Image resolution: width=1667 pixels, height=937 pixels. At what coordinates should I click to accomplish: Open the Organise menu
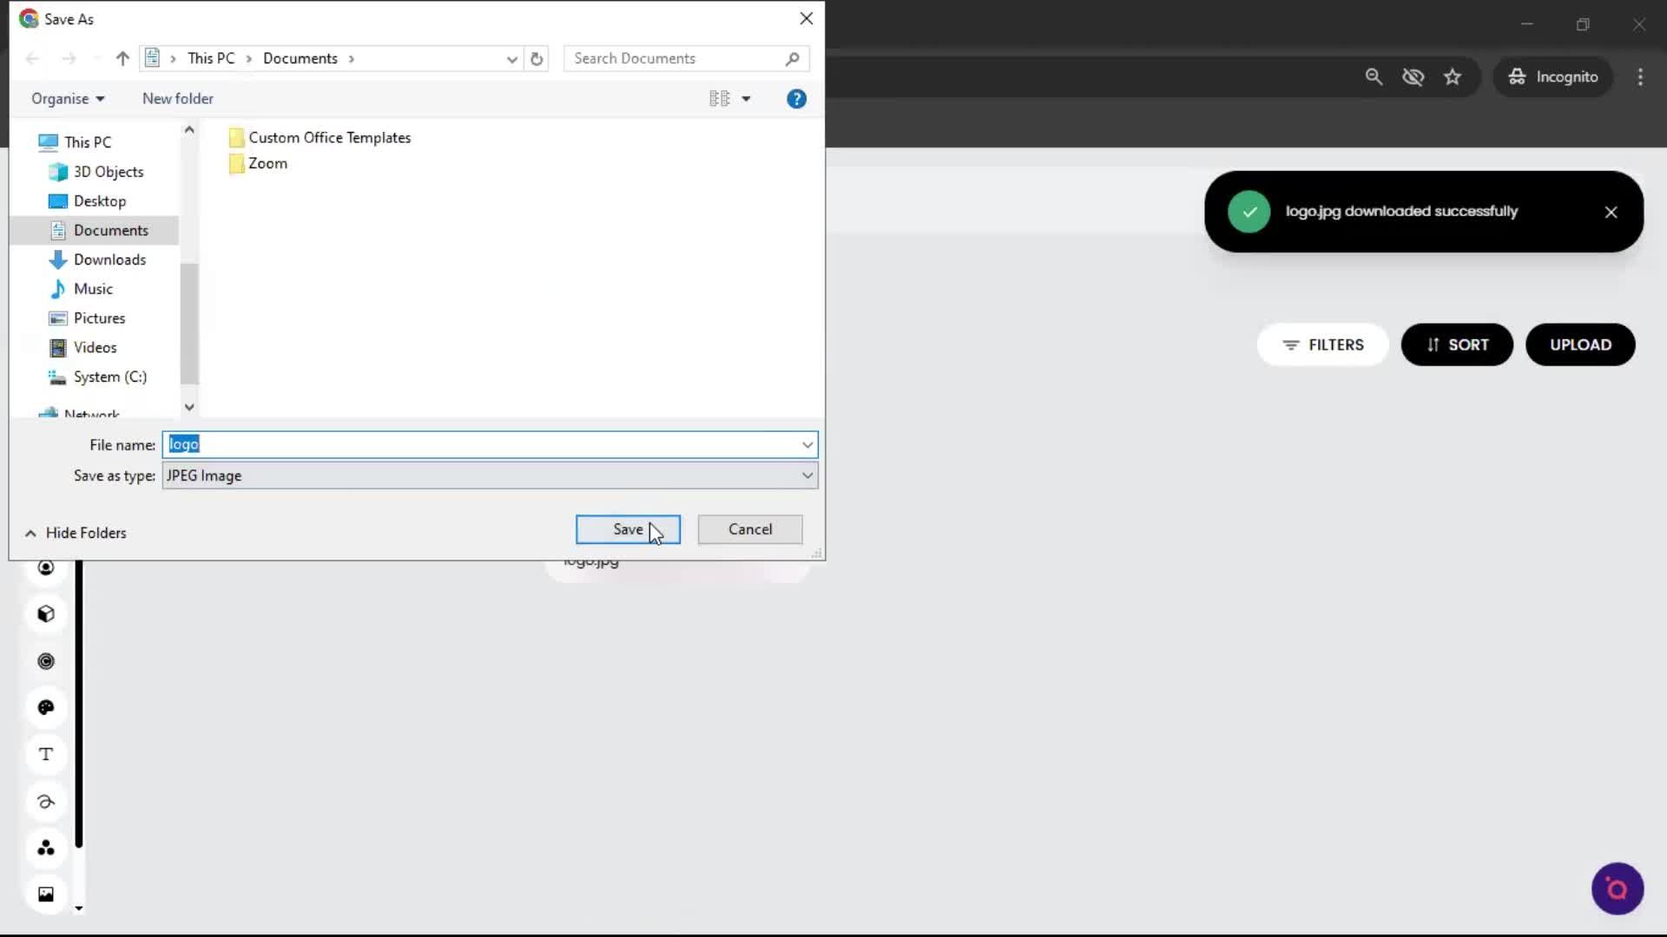click(x=68, y=98)
